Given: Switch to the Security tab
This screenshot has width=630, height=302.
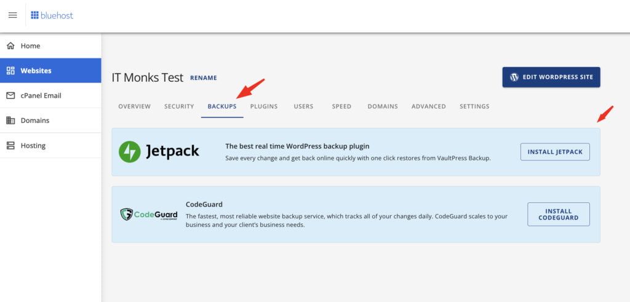Looking at the screenshot, I should (179, 106).
